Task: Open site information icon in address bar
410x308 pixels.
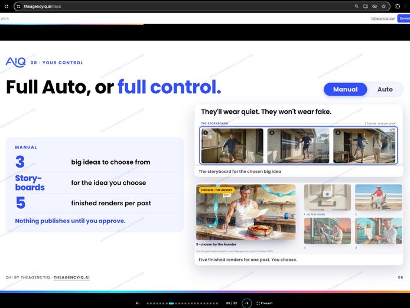Action: click(x=18, y=6)
